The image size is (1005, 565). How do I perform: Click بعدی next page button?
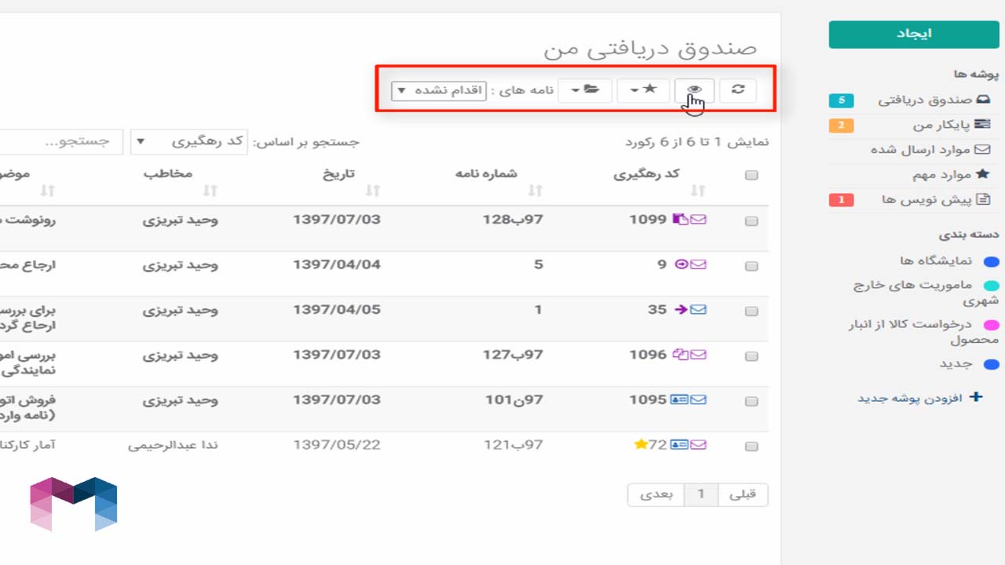click(x=656, y=494)
